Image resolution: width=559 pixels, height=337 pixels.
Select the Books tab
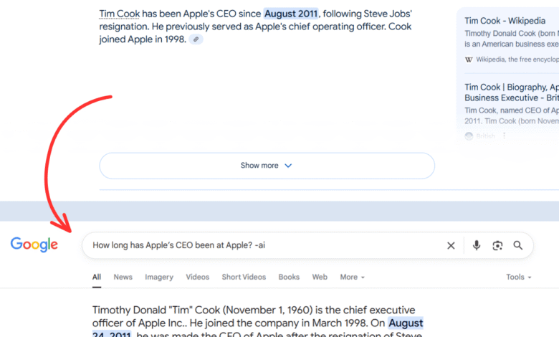[289, 277]
